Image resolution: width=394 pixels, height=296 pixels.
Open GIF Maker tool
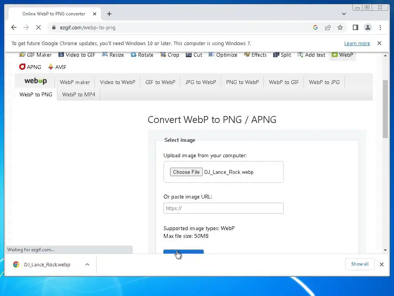pyautogui.click(x=35, y=55)
